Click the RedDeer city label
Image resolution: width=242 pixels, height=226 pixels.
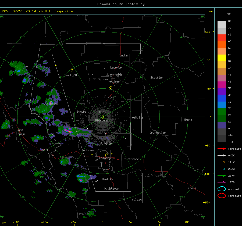pos(114,81)
